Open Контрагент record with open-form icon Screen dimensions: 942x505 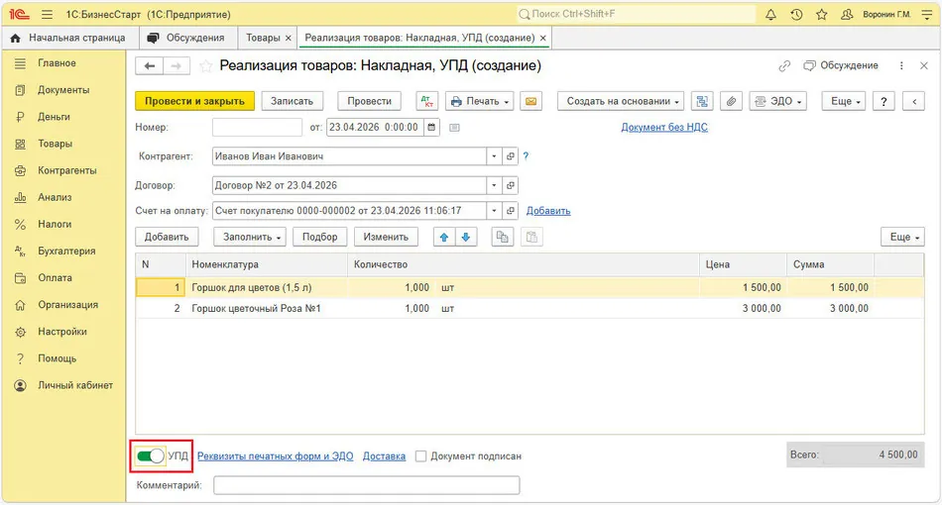click(510, 156)
